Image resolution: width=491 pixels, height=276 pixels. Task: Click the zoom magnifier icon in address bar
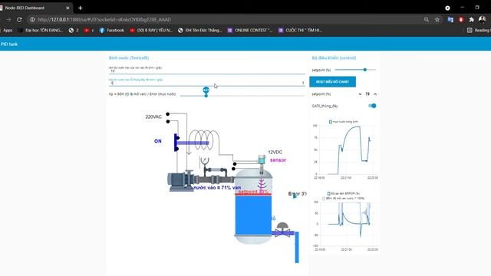[427, 20]
